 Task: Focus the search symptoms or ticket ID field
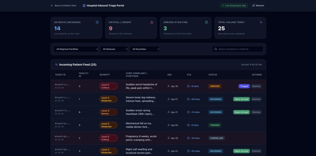pos(238,49)
